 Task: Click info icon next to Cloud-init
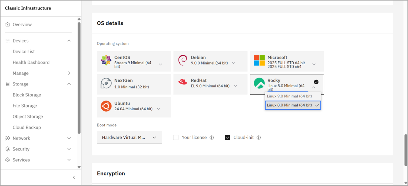[258, 138]
